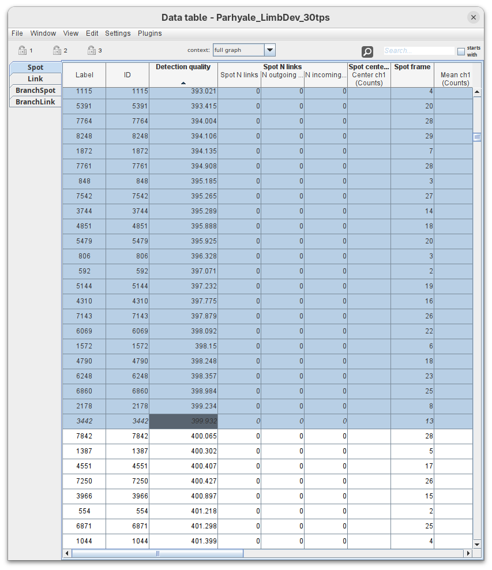
Task: Open the context dropdown 'full graph'
Action: 269,50
